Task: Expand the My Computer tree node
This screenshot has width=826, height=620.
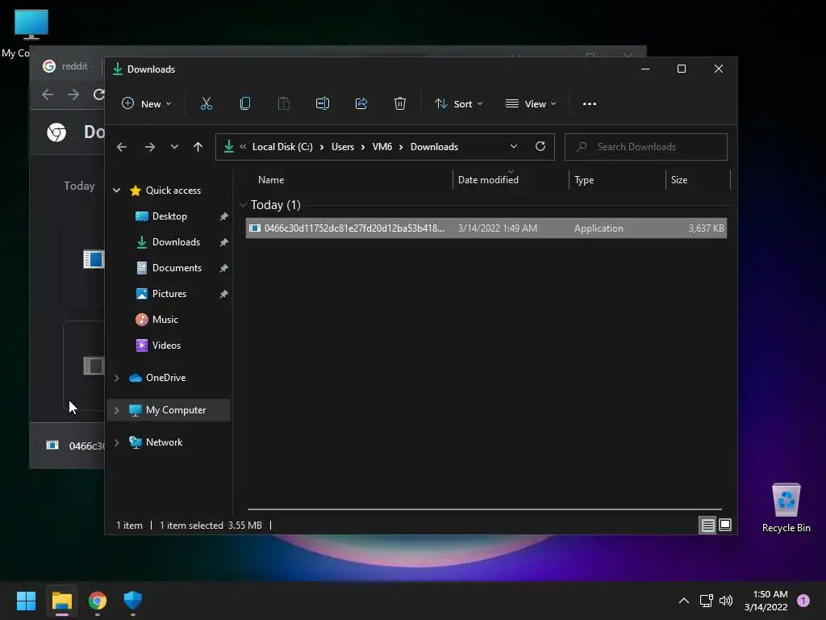Action: 116,410
